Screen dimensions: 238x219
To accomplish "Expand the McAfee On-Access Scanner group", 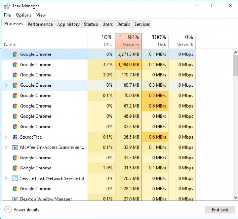I will (x=6, y=147).
